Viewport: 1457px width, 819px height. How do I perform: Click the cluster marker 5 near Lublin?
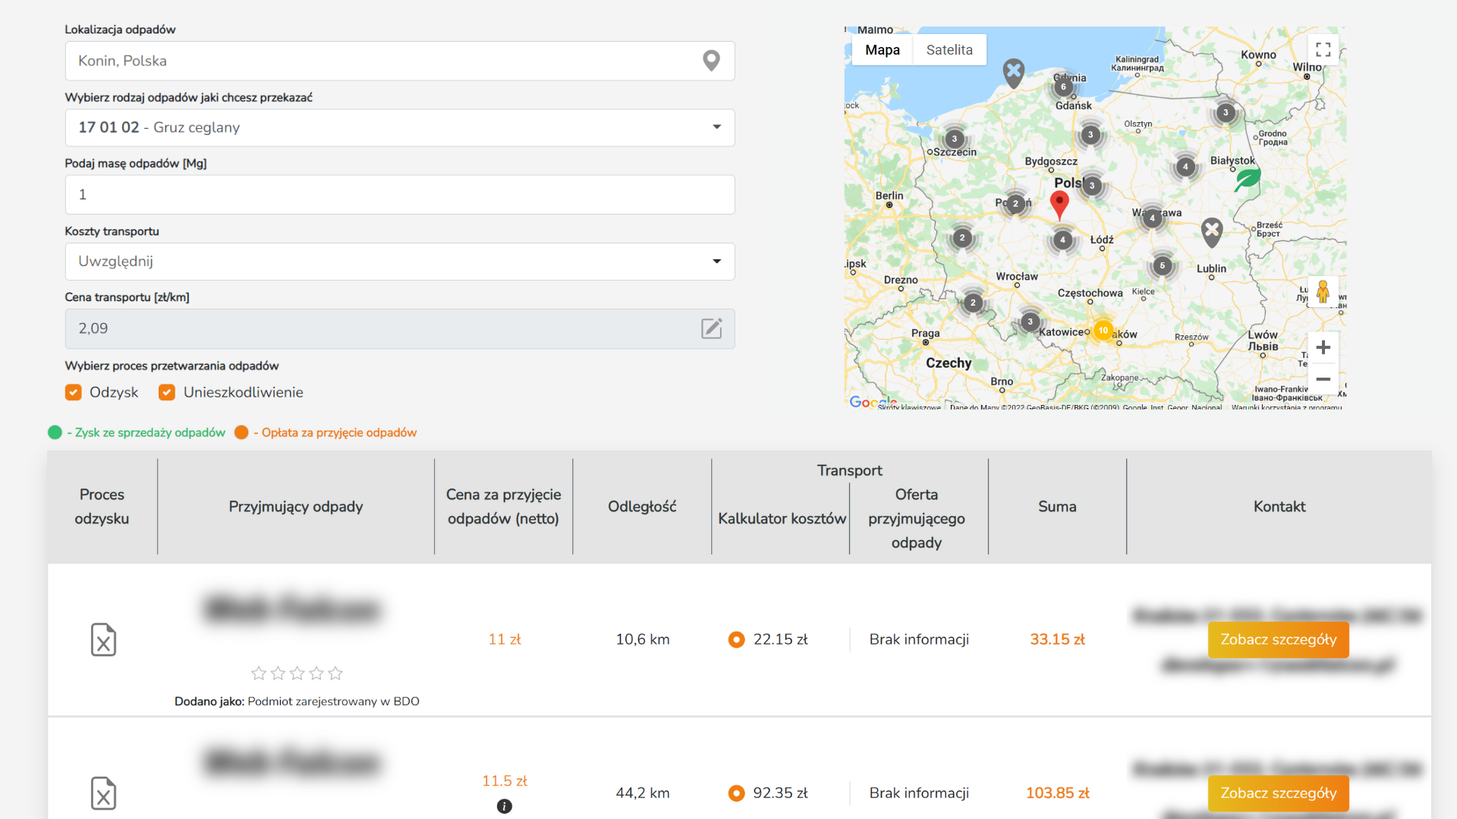[1162, 265]
